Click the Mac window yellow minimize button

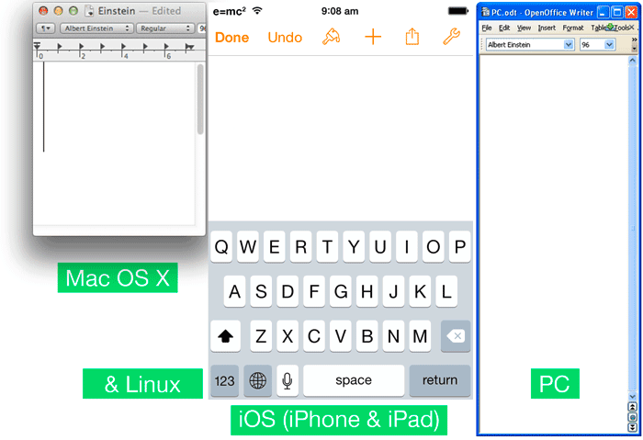click(58, 11)
